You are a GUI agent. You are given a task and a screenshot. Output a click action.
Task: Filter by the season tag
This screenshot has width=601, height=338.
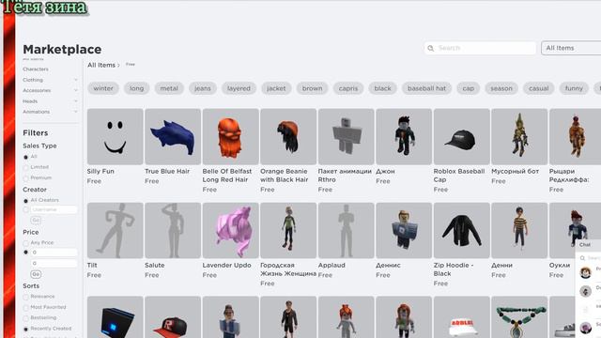pos(501,88)
